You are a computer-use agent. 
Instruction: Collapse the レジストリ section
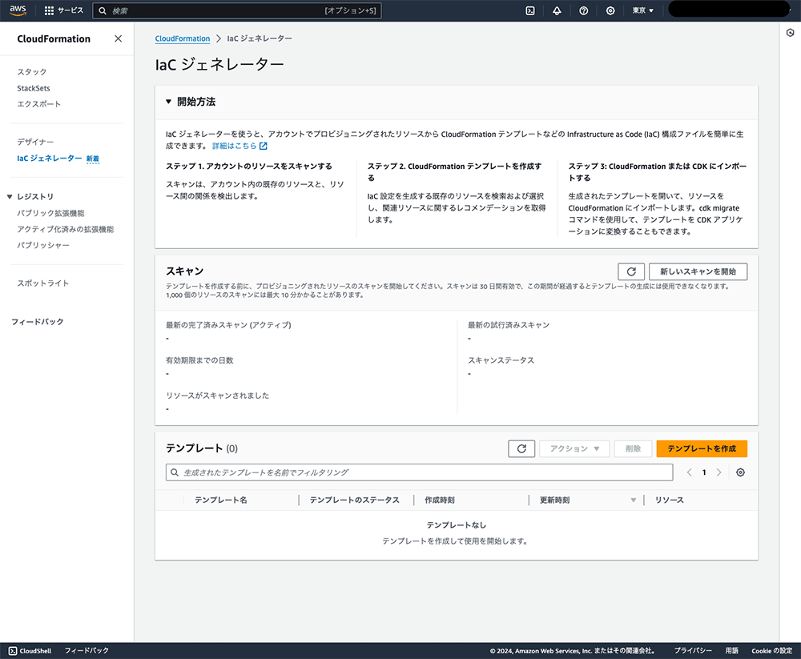10,197
